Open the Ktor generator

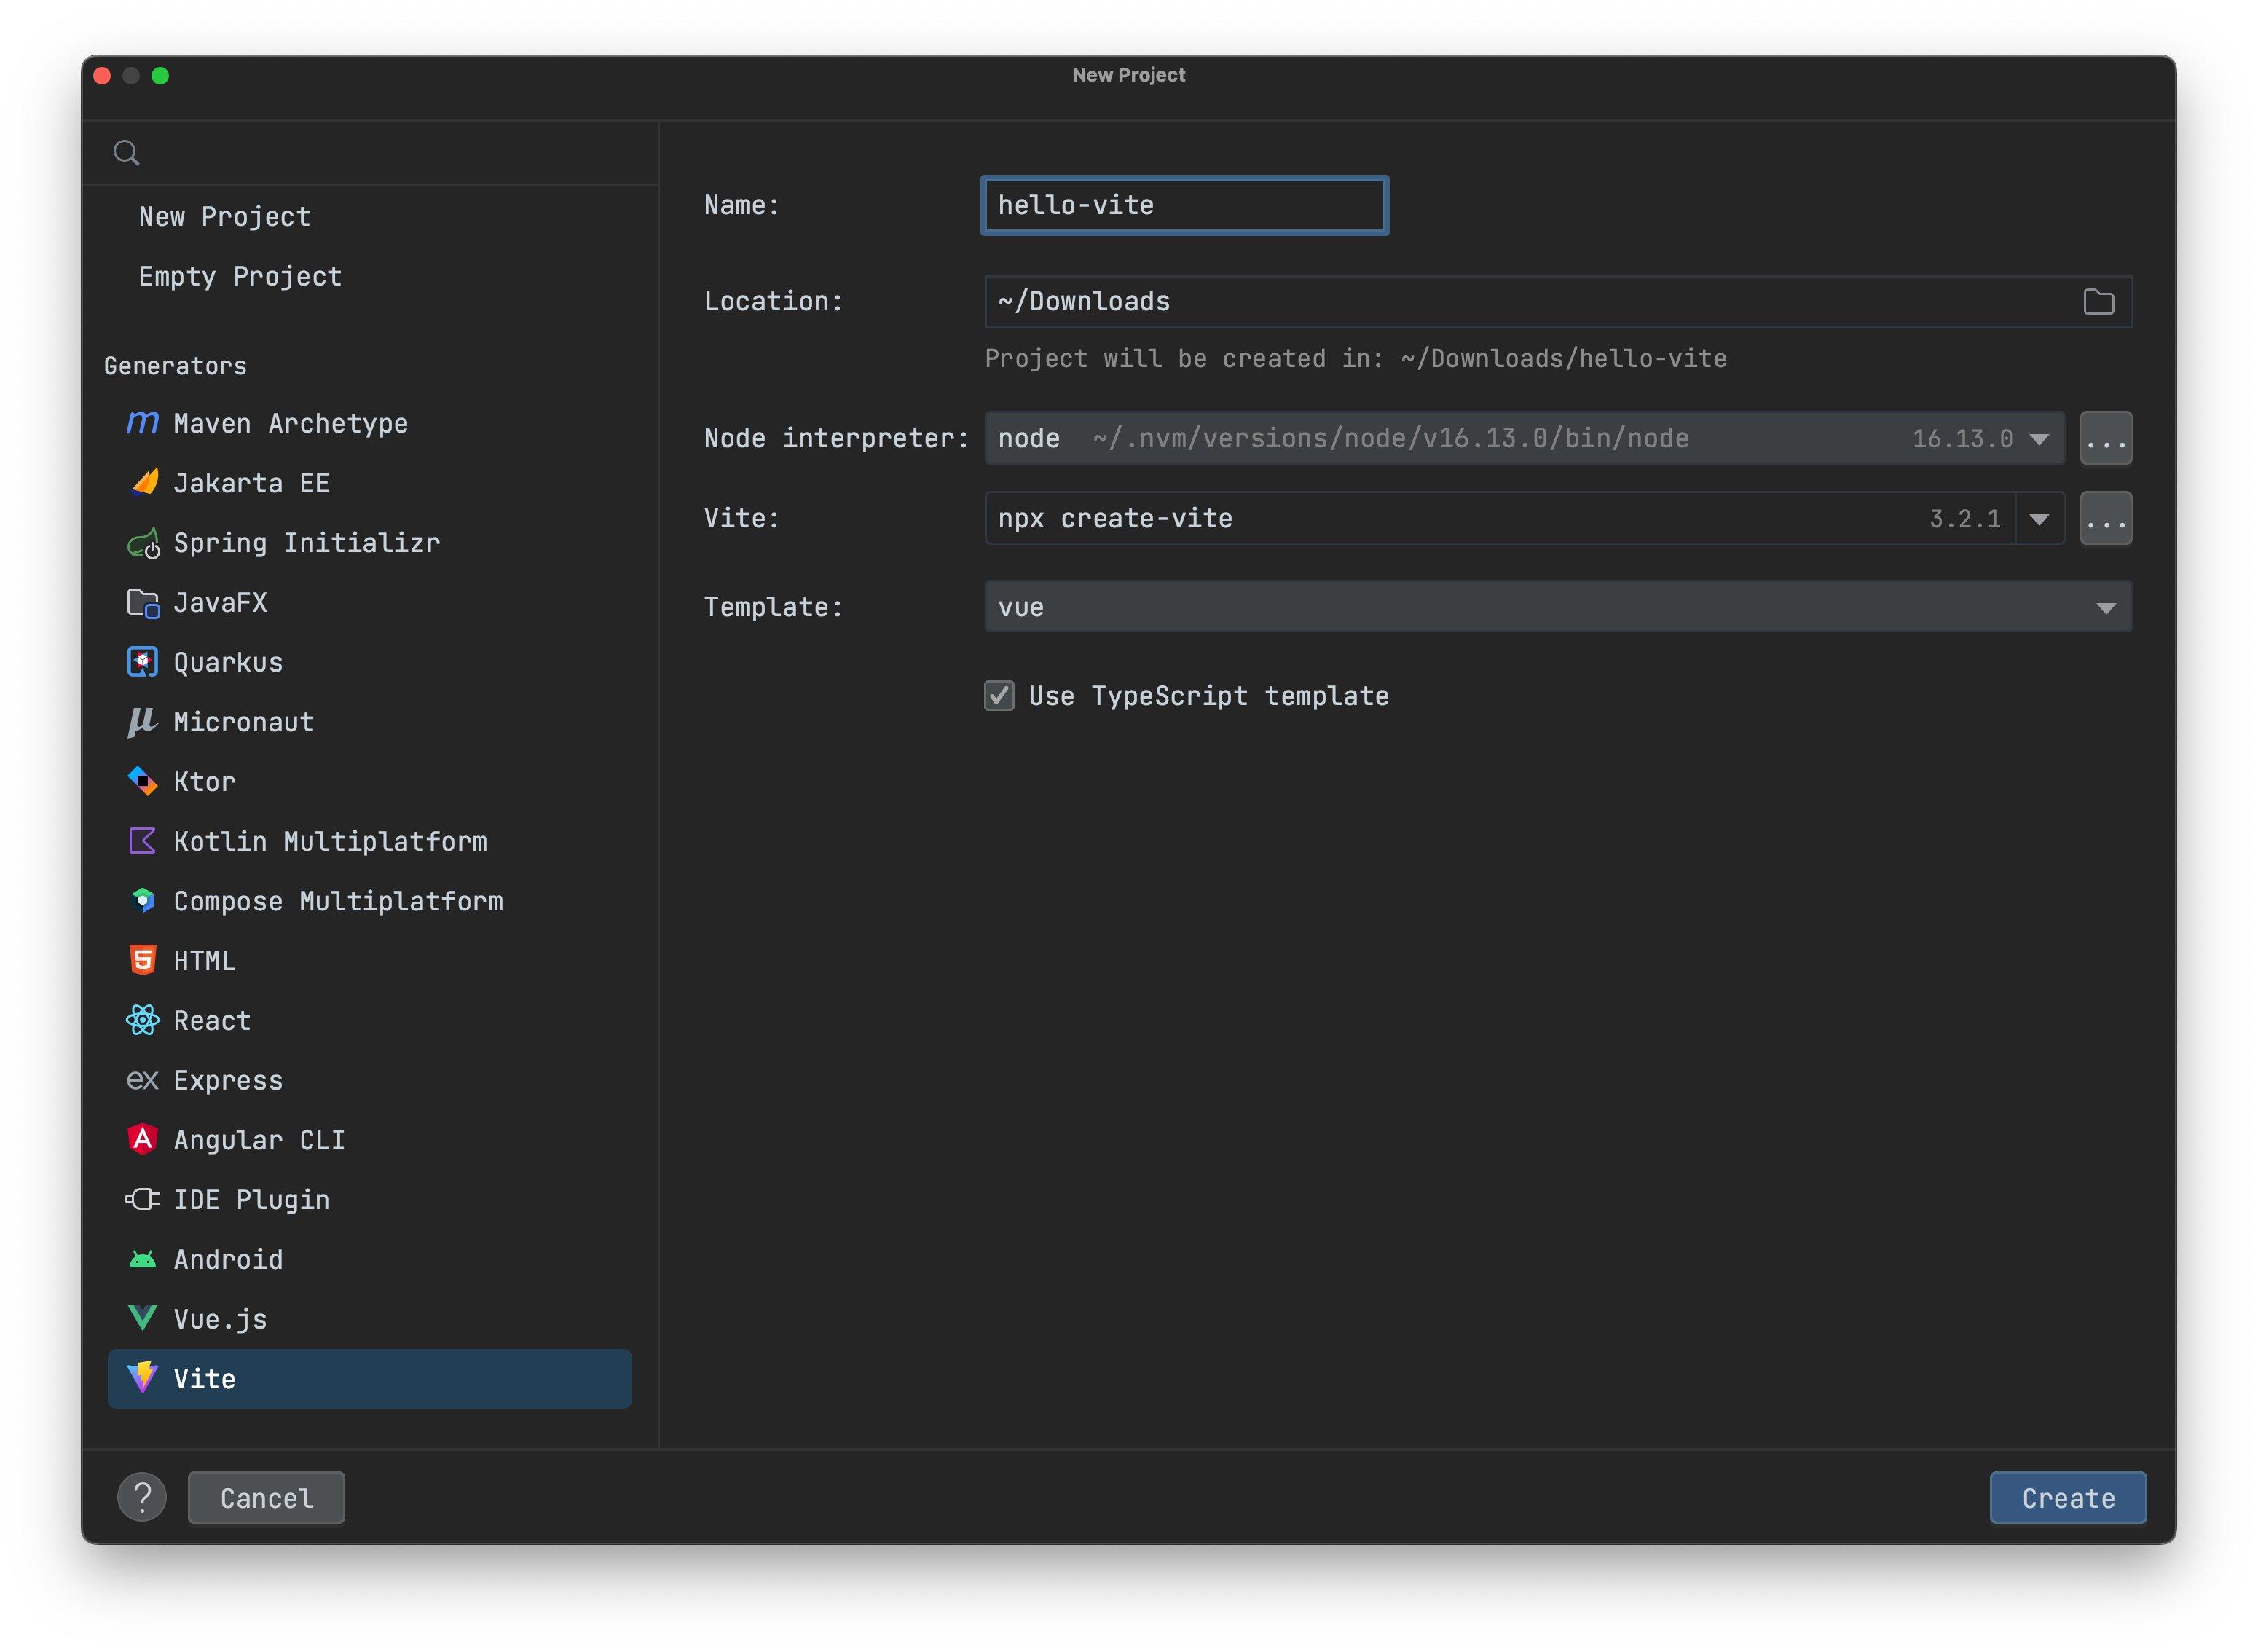[204, 781]
